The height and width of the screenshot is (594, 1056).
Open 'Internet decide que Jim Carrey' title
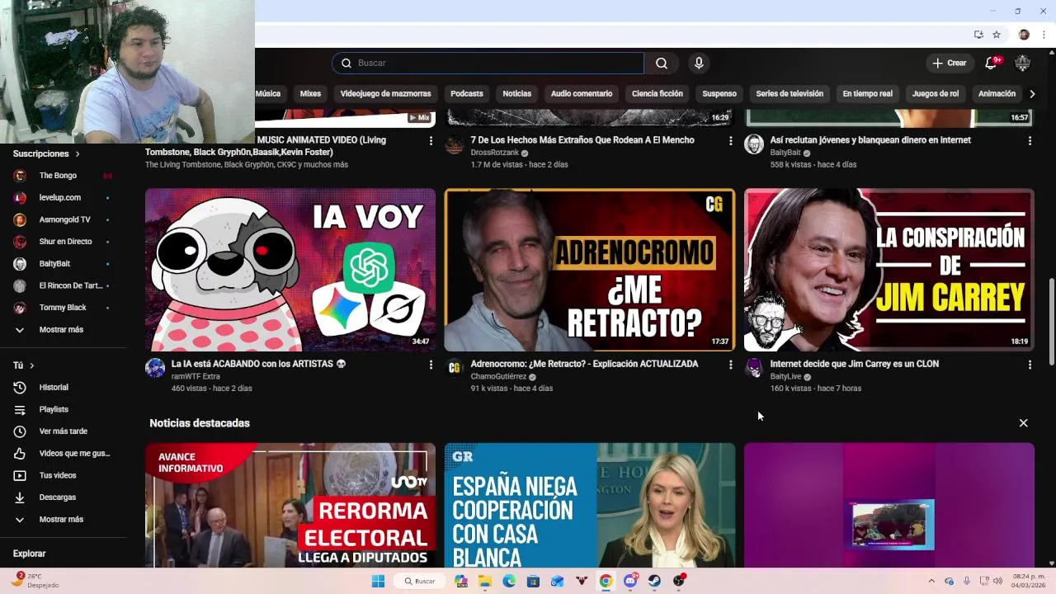pos(854,364)
